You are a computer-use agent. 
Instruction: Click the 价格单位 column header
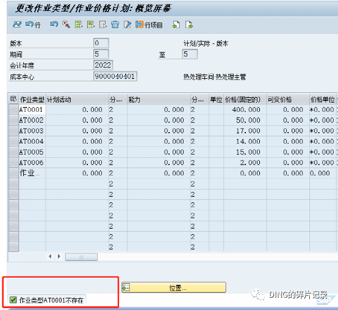click(323, 100)
